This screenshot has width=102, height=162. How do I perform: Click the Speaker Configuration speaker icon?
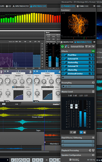pos(93,155)
